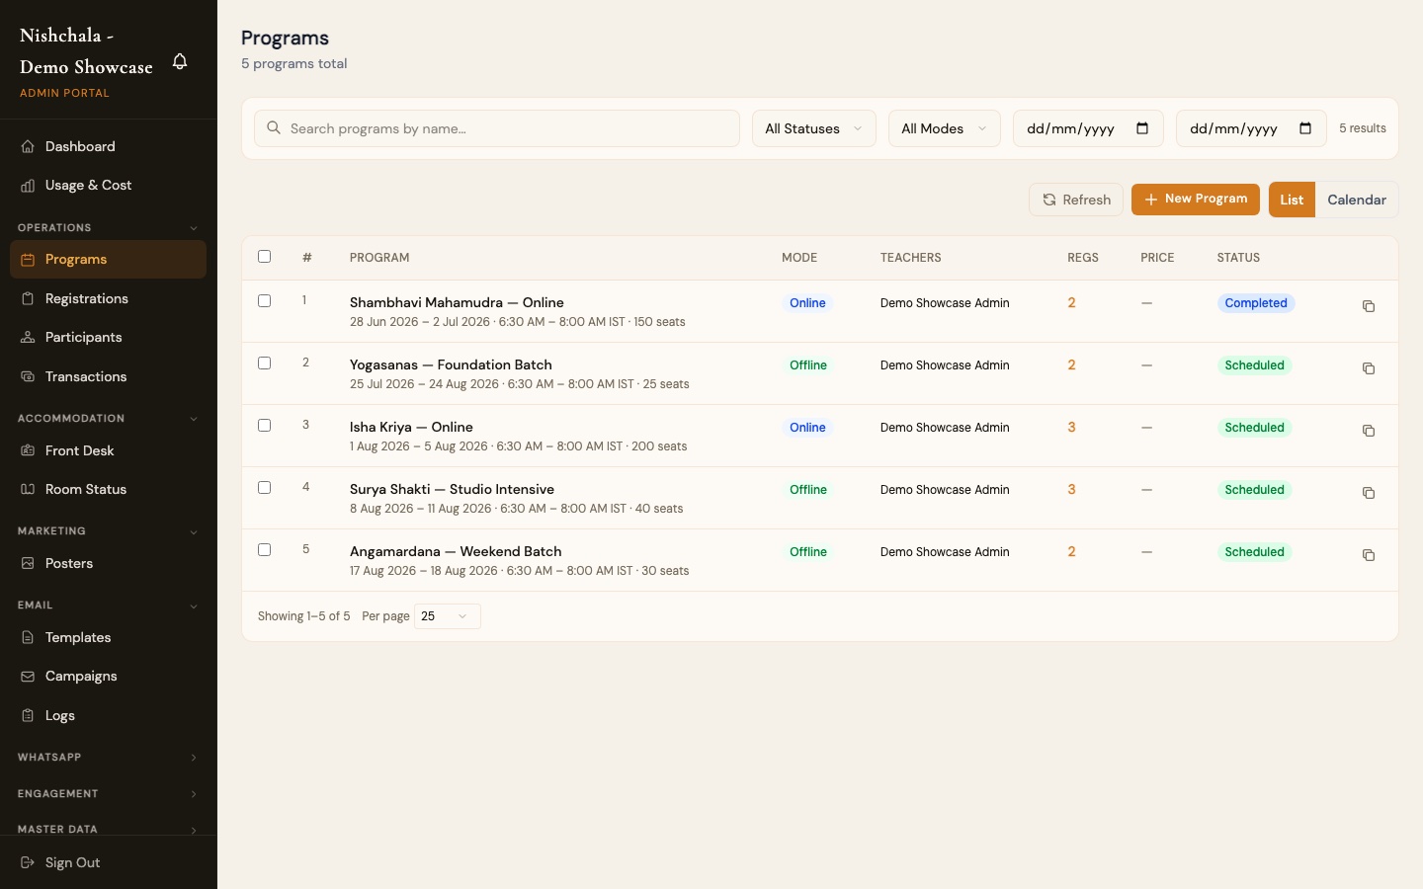The width and height of the screenshot is (1423, 889).
Task: Click the Dashboard home icon
Action: click(28, 146)
